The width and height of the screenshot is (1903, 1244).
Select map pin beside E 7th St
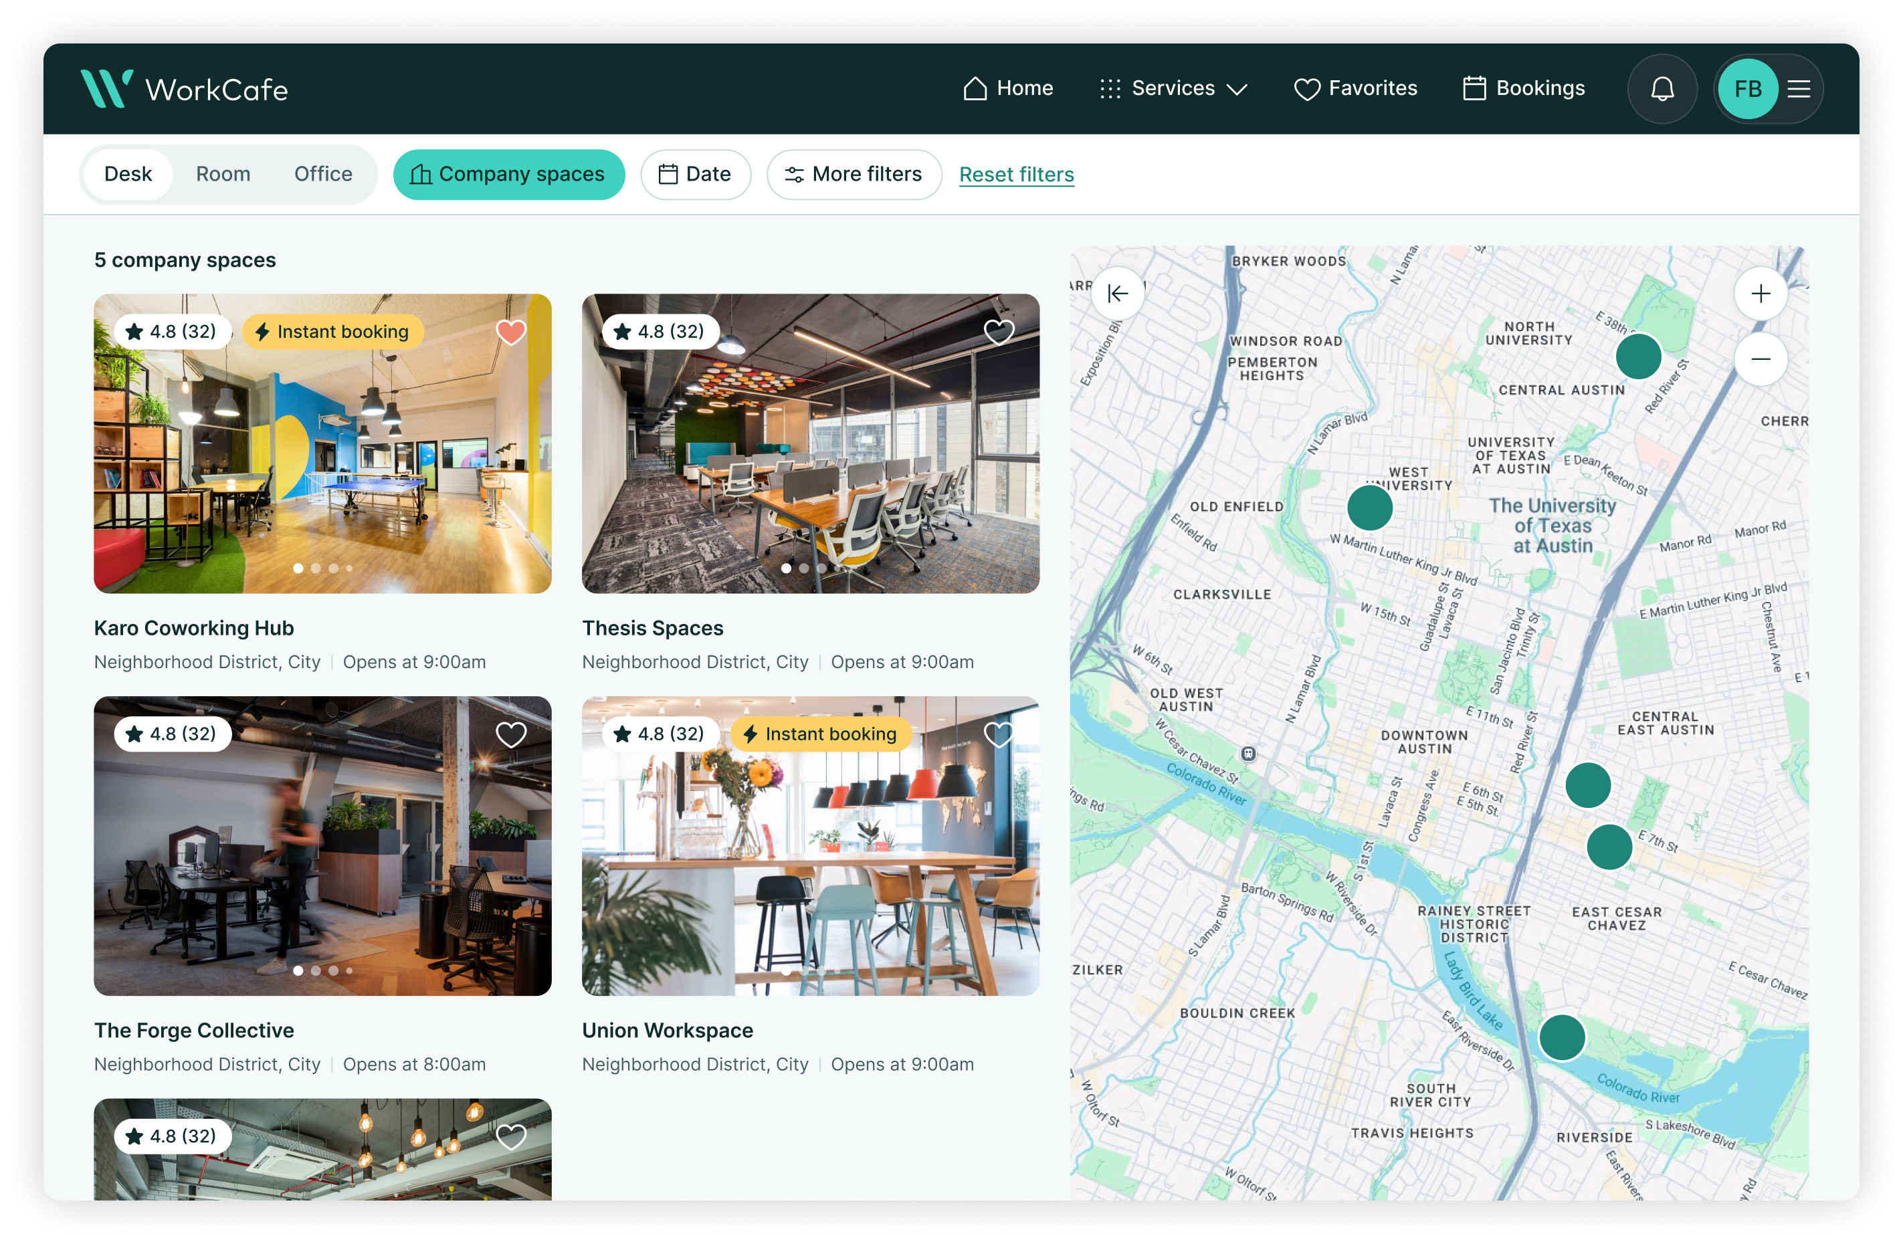pos(1609,847)
